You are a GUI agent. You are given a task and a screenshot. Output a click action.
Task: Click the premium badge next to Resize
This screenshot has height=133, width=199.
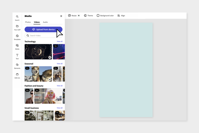click(x=79, y=15)
